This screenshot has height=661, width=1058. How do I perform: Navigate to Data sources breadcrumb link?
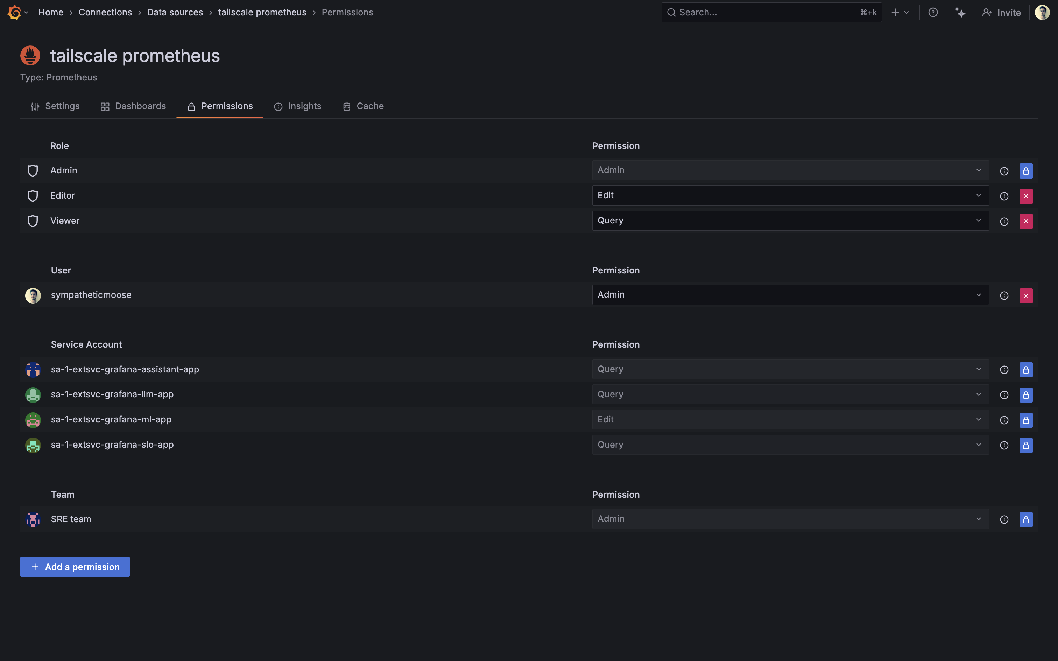tap(175, 12)
